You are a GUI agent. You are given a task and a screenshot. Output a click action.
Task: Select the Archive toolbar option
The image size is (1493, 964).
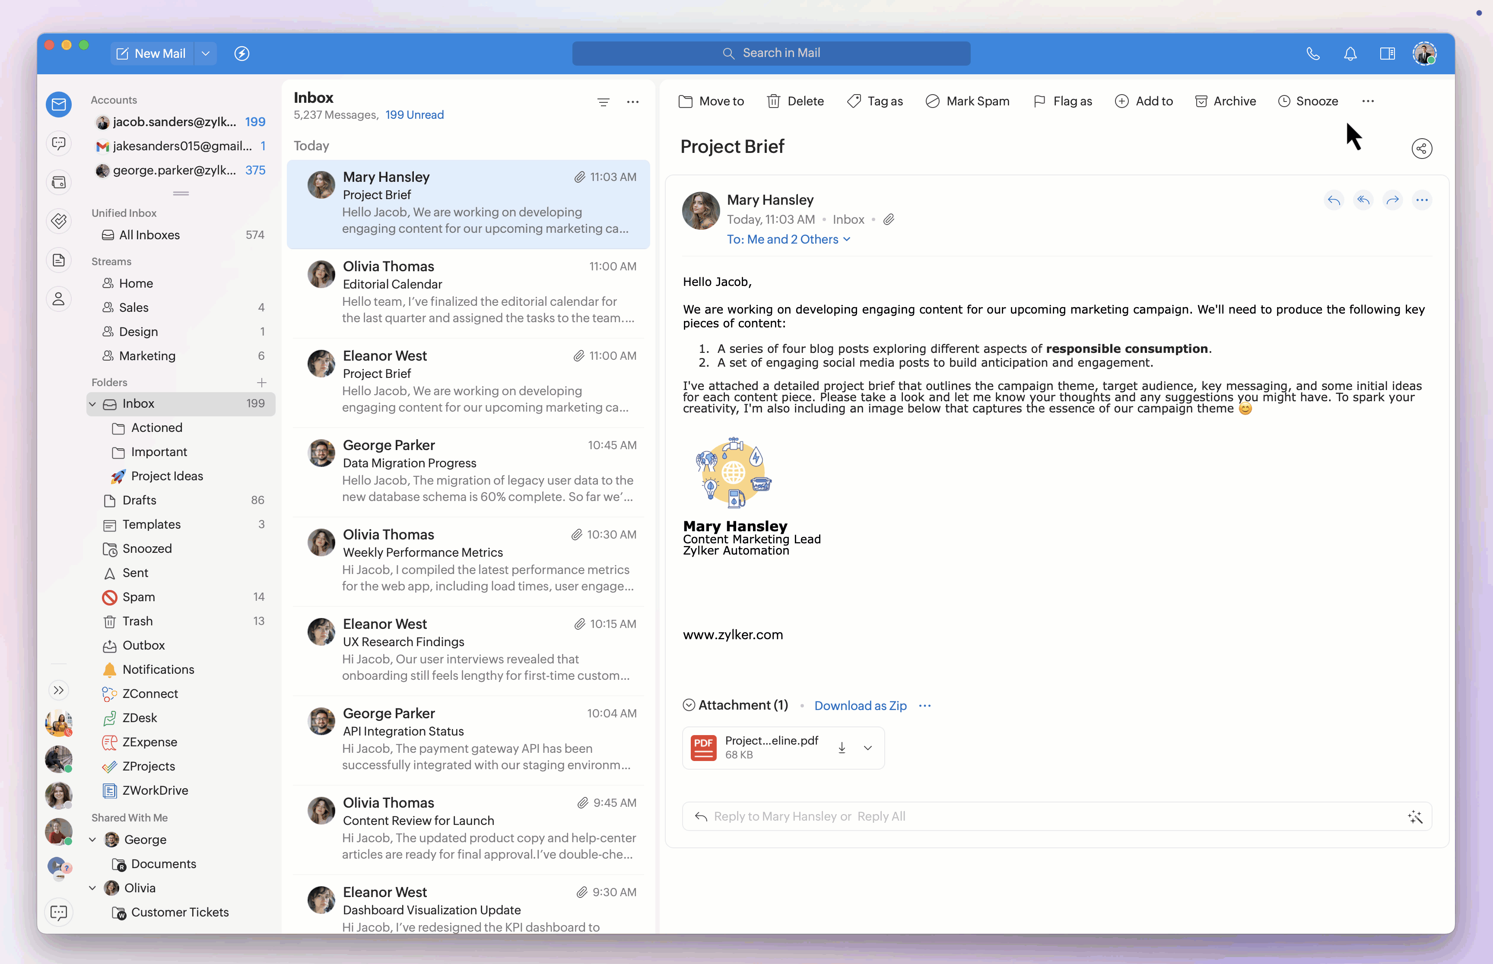1225,101
